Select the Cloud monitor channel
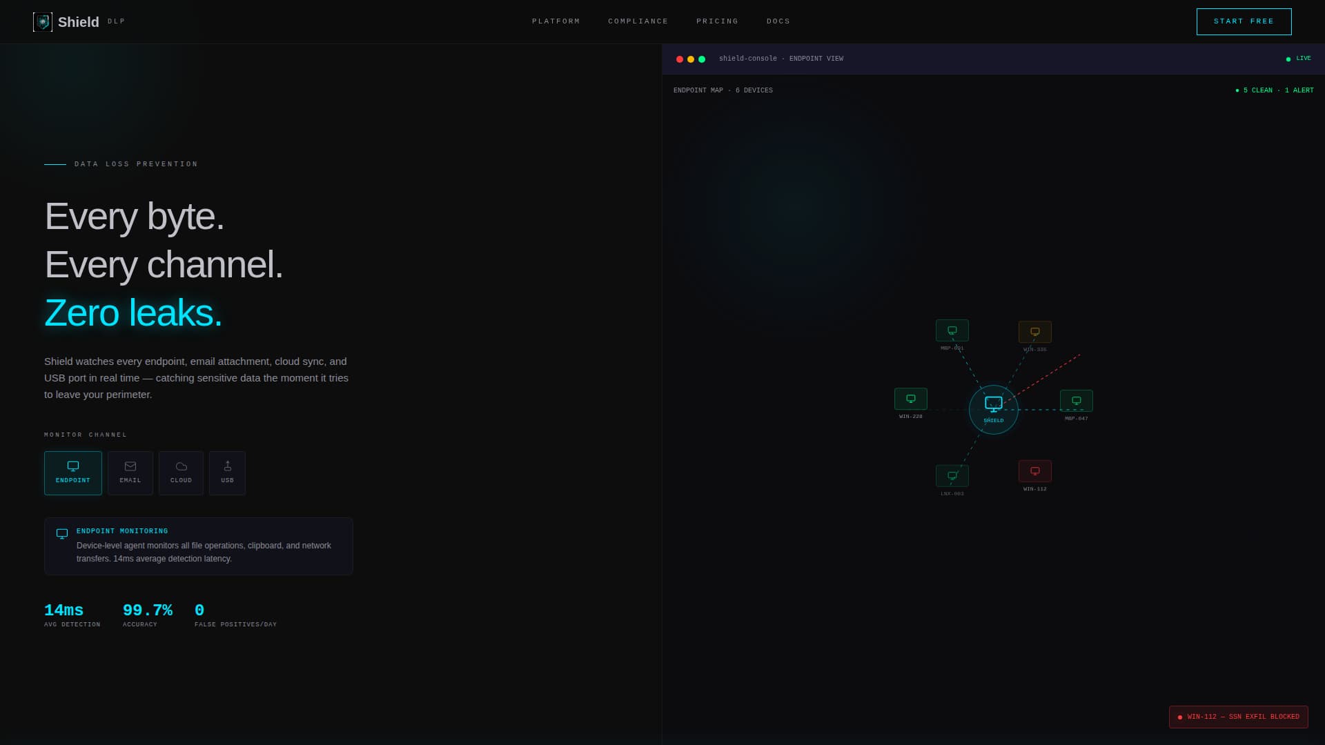The image size is (1325, 745). click(181, 473)
